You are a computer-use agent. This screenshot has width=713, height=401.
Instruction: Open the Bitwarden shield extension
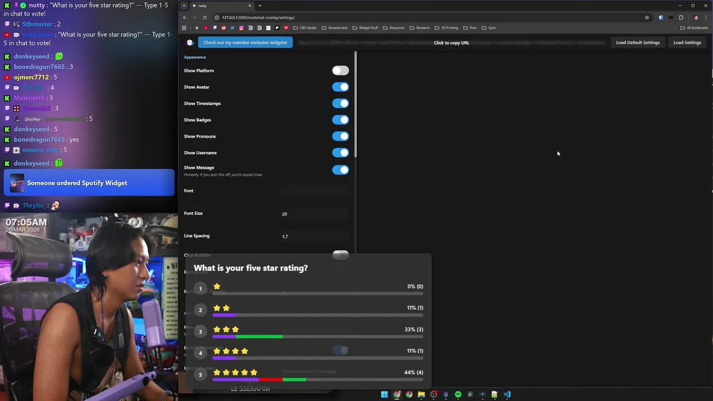(661, 17)
